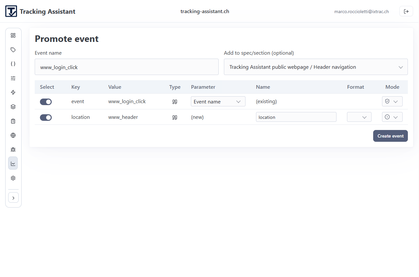Expand the sidebar with chevron button
419x277 pixels.
pos(13,198)
